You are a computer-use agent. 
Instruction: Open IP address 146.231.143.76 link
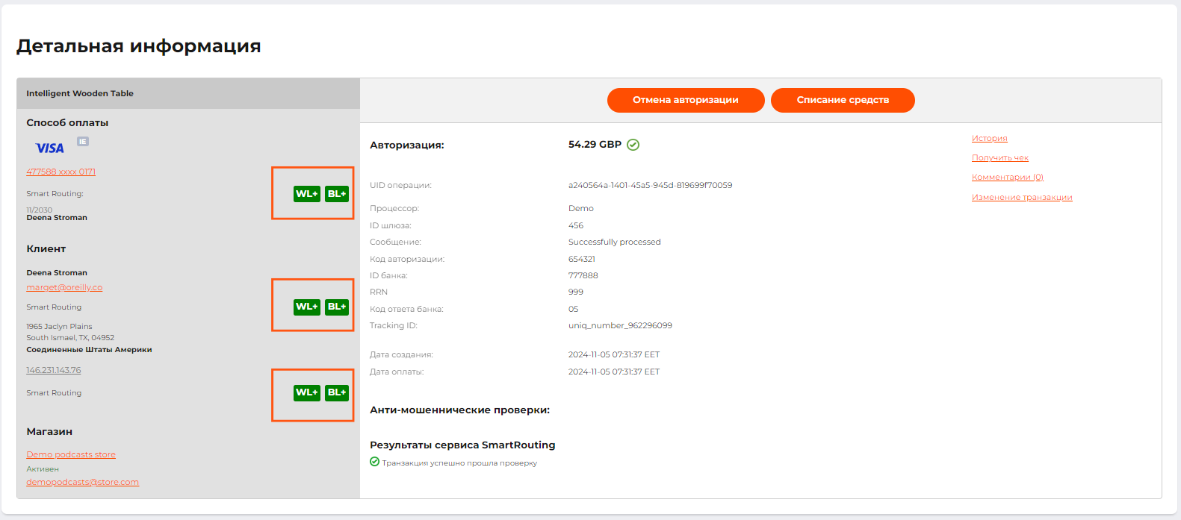pyautogui.click(x=54, y=370)
